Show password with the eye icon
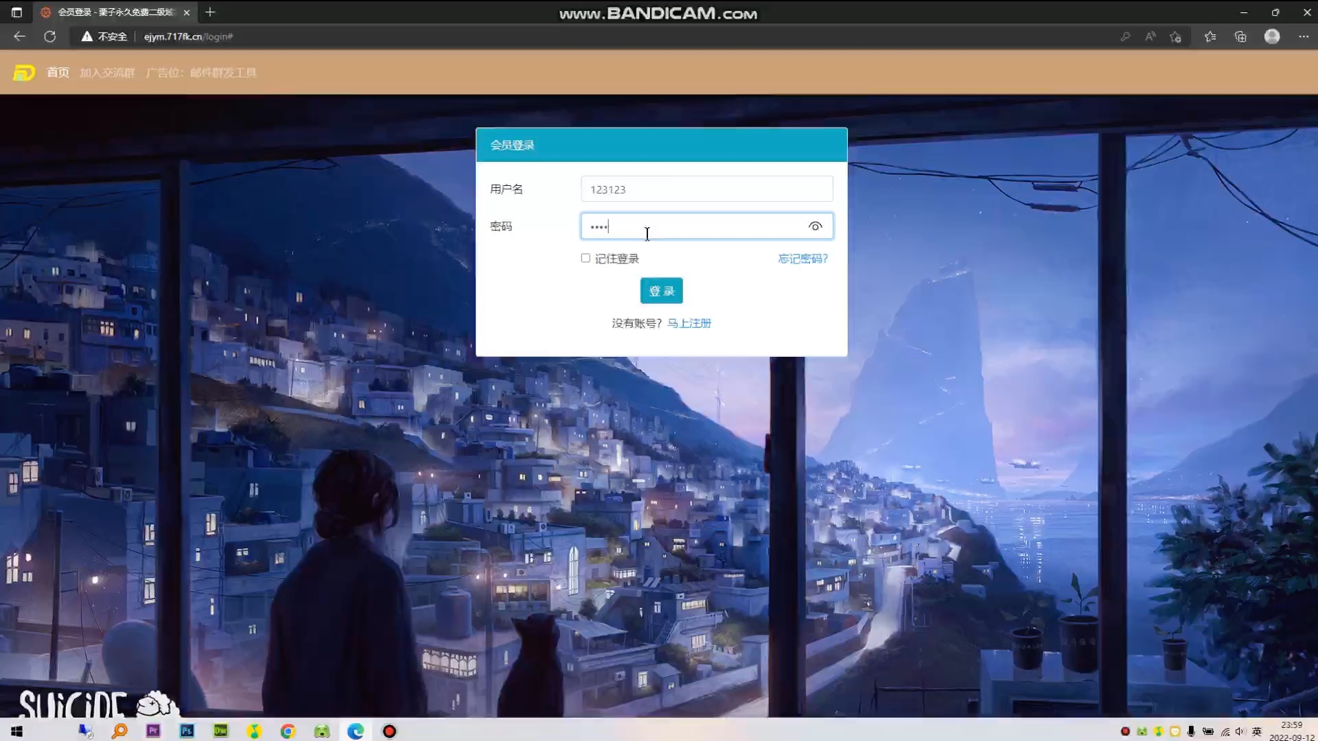The width and height of the screenshot is (1318, 741). [815, 226]
